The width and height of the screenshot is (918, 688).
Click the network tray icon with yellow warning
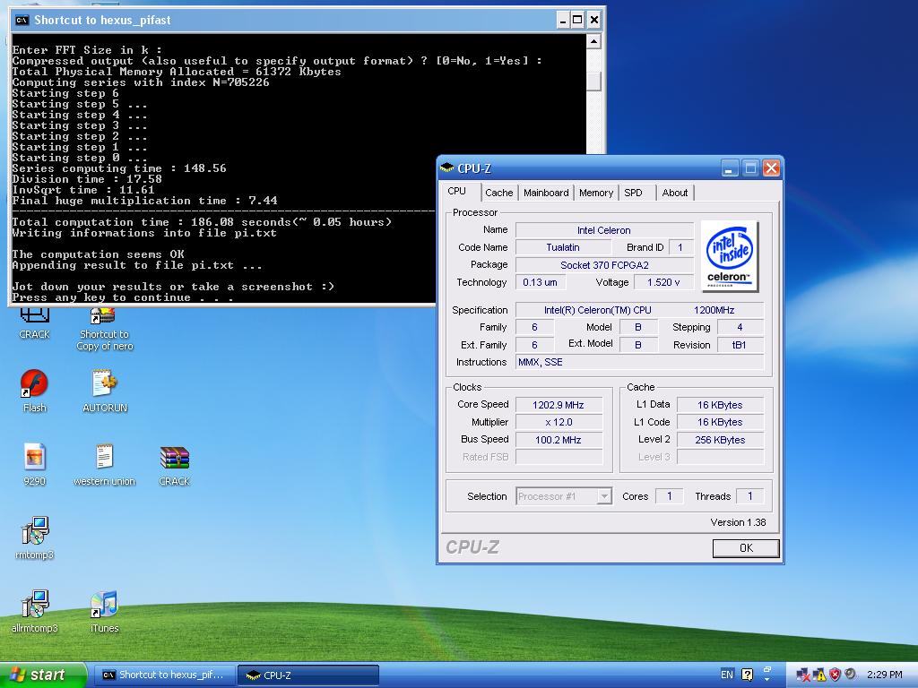[x=819, y=675]
